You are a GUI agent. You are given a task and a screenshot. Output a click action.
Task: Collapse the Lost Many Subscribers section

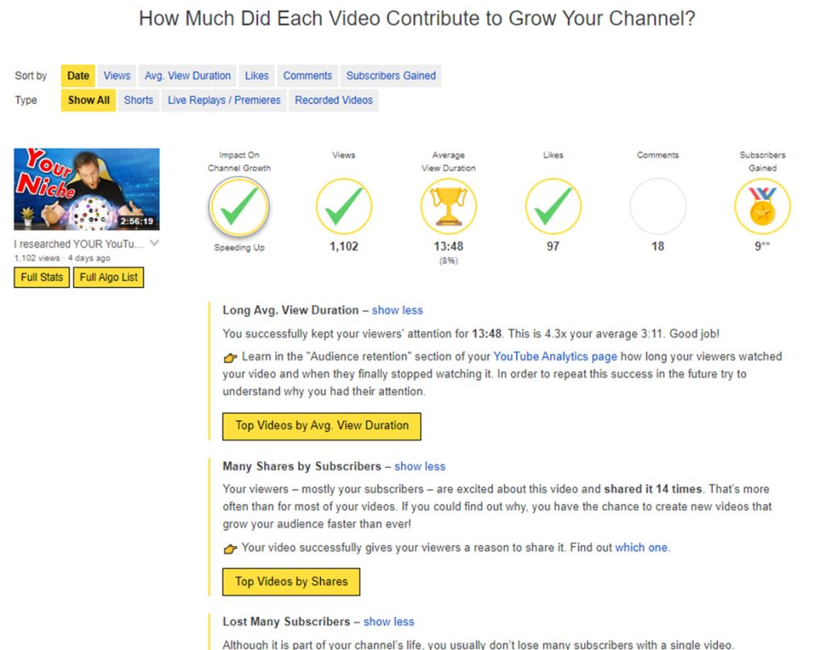tap(389, 622)
